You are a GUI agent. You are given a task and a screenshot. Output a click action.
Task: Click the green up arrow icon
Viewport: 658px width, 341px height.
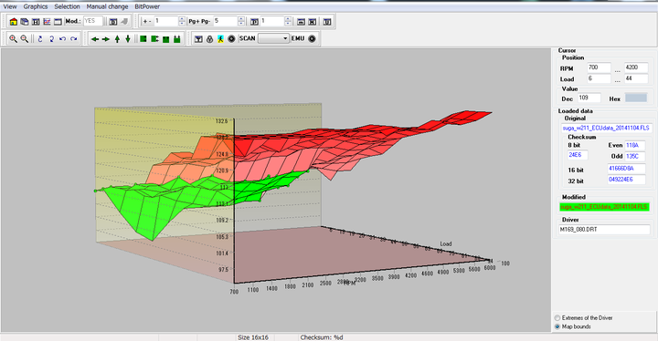[x=117, y=39]
